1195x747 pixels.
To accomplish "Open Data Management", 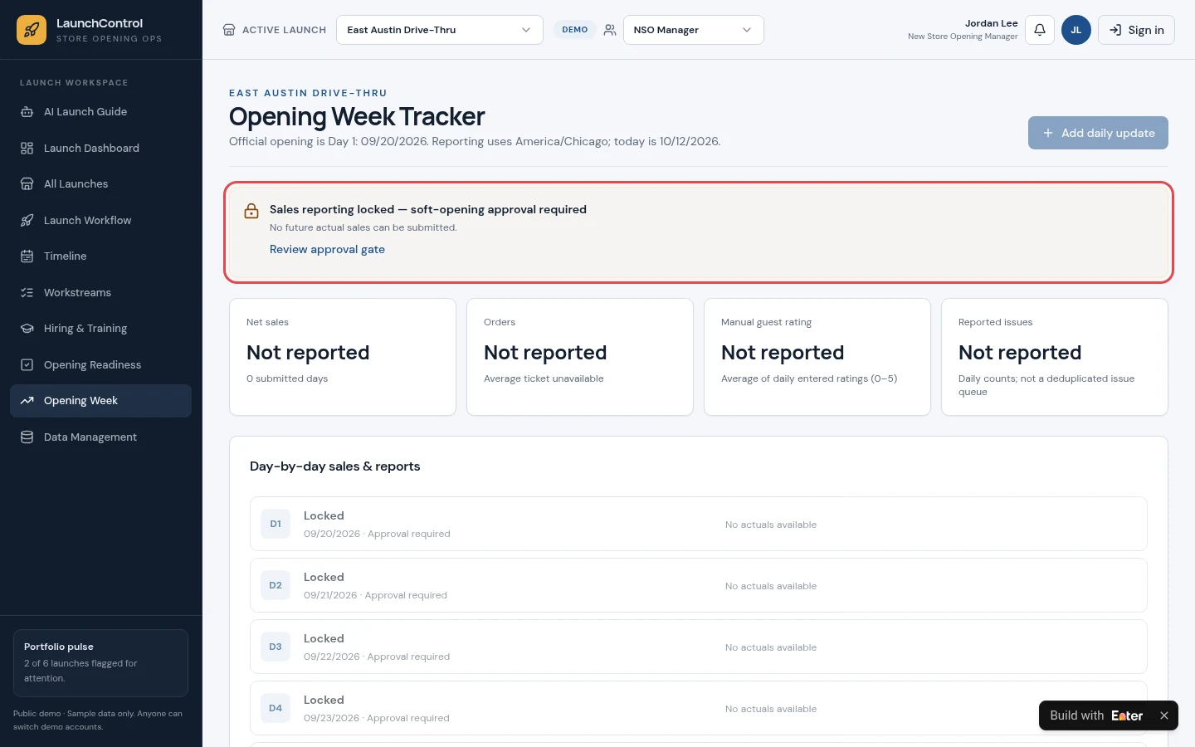I will click(100, 437).
